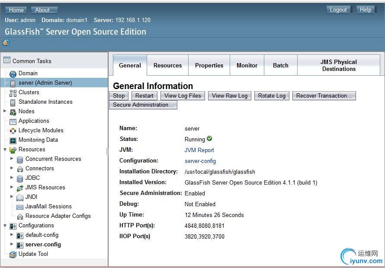The height and width of the screenshot is (268, 385).
Task: Select Clusters in the tree
Action: (29, 92)
